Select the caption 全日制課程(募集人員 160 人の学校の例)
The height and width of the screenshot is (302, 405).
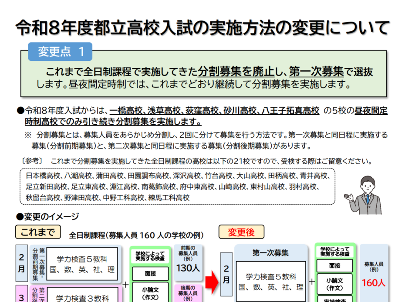tap(136, 235)
